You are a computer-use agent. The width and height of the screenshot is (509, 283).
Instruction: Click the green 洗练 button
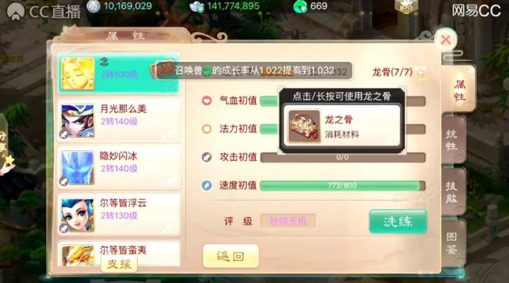[398, 222]
